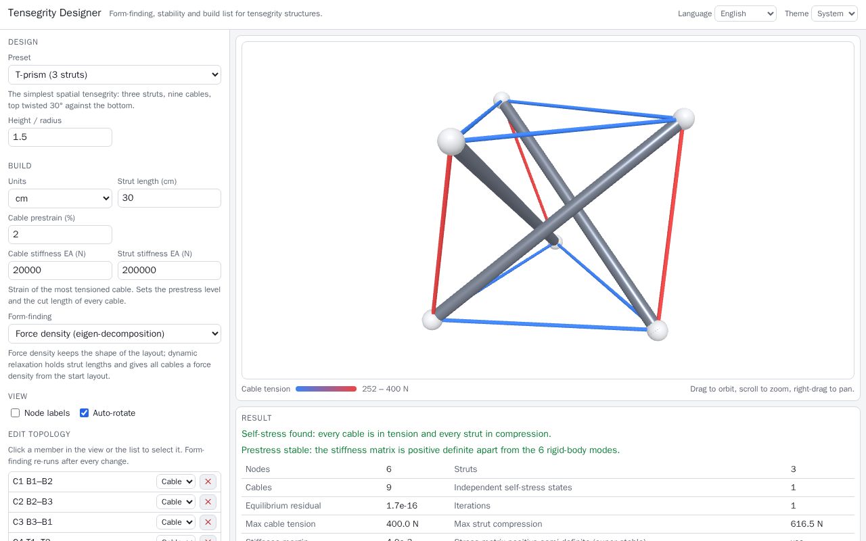The width and height of the screenshot is (866, 541).
Task: Disable the Auto-rotate checkbox
Action: click(84, 413)
